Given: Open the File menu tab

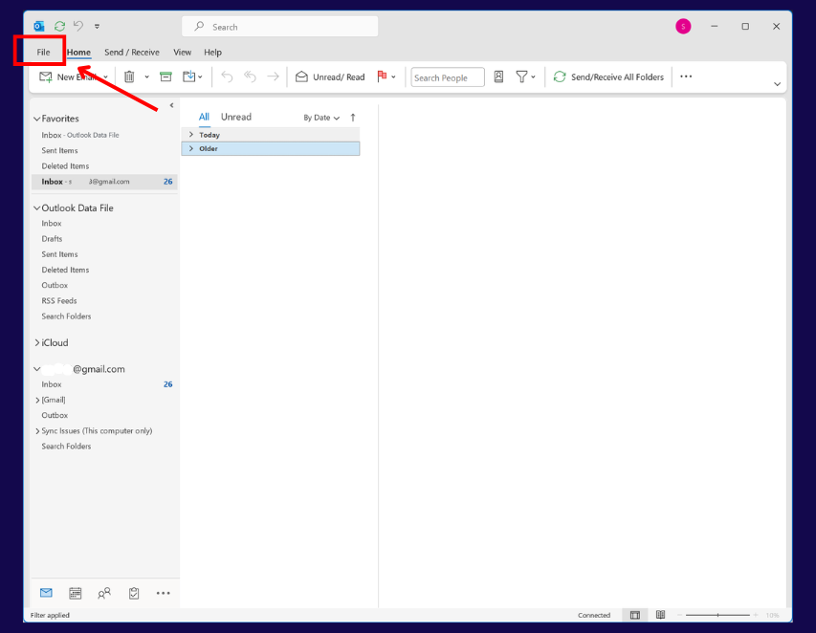Looking at the screenshot, I should tap(43, 52).
